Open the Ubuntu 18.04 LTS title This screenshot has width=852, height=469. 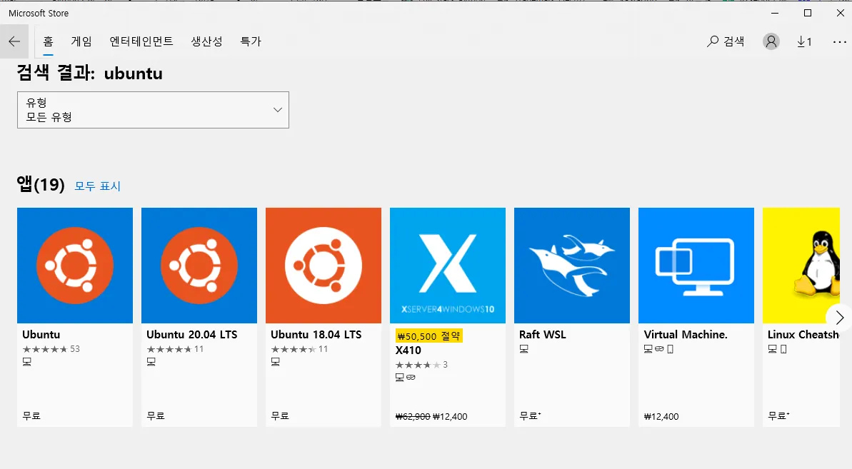tap(316, 334)
